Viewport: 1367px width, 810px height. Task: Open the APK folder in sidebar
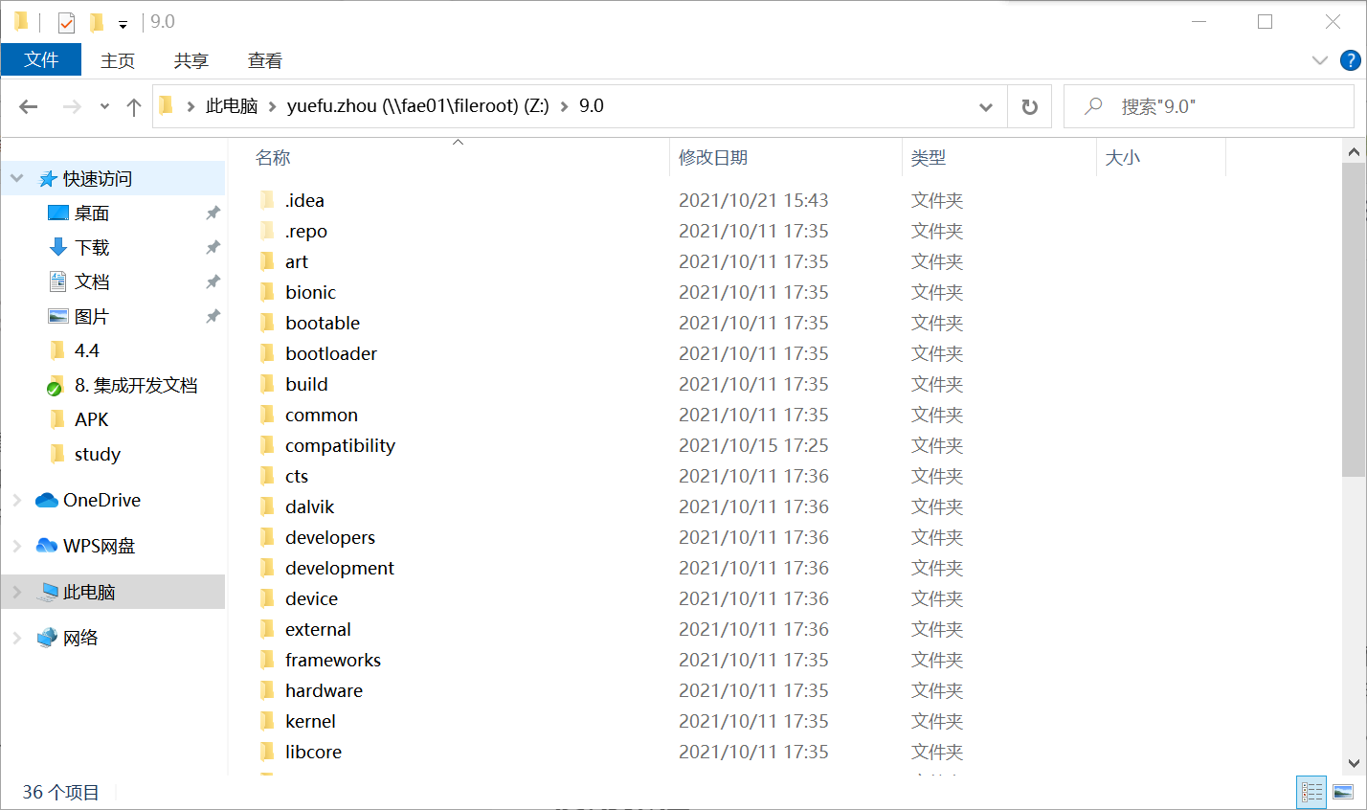(x=92, y=420)
